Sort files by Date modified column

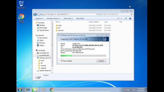point(94,22)
